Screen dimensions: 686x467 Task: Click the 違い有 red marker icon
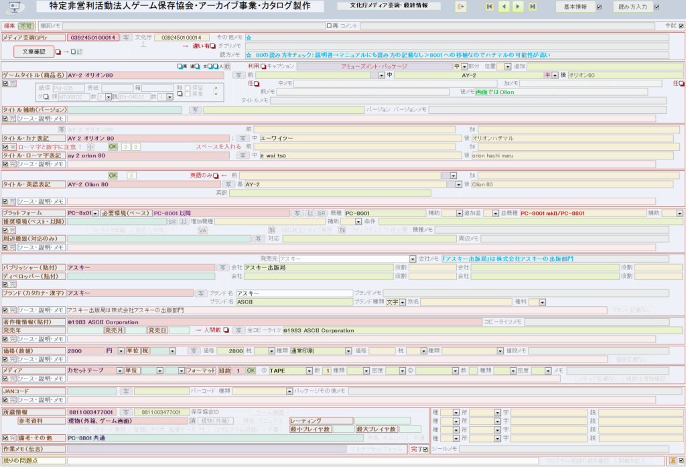[212, 46]
